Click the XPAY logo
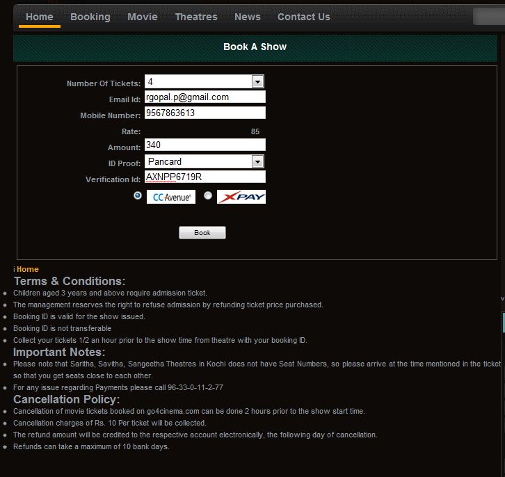Image resolution: width=505 pixels, height=477 pixels. [241, 197]
